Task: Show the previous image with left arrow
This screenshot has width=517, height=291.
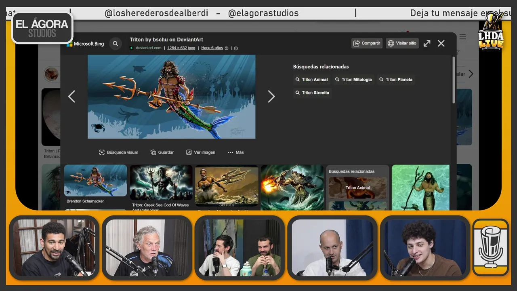Action: (71, 97)
